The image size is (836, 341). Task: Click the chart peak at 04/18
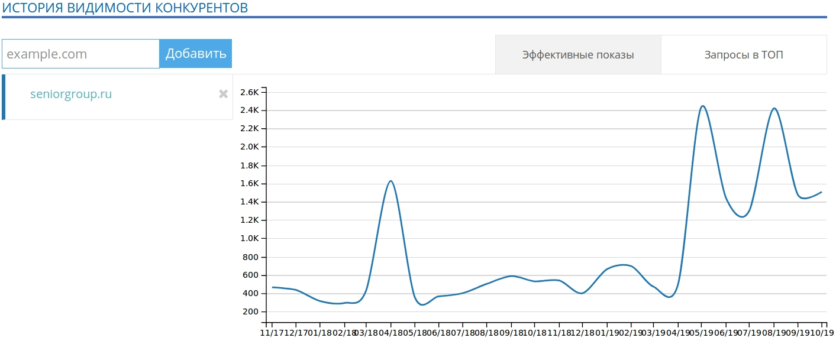tap(390, 181)
